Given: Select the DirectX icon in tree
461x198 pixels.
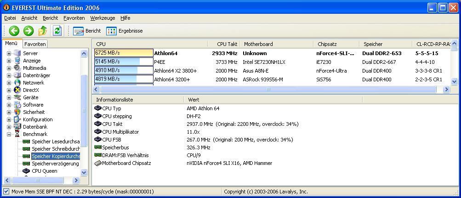Looking at the screenshot, I should click(x=17, y=90).
